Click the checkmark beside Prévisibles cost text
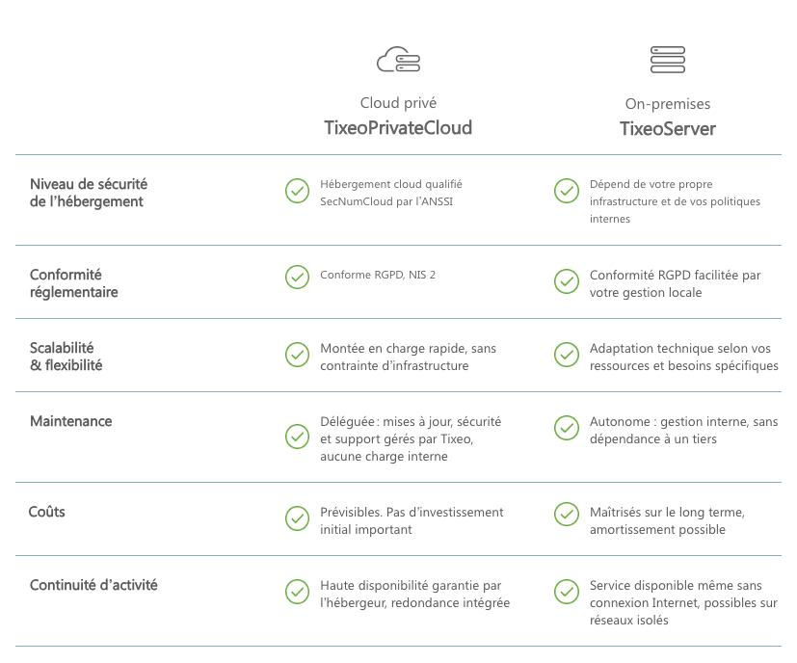The width and height of the screenshot is (797, 663). pyautogui.click(x=297, y=518)
